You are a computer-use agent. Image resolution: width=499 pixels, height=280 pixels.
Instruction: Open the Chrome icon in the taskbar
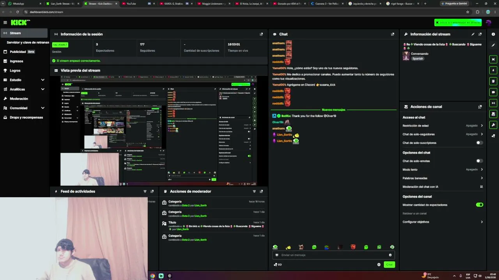coord(152,276)
